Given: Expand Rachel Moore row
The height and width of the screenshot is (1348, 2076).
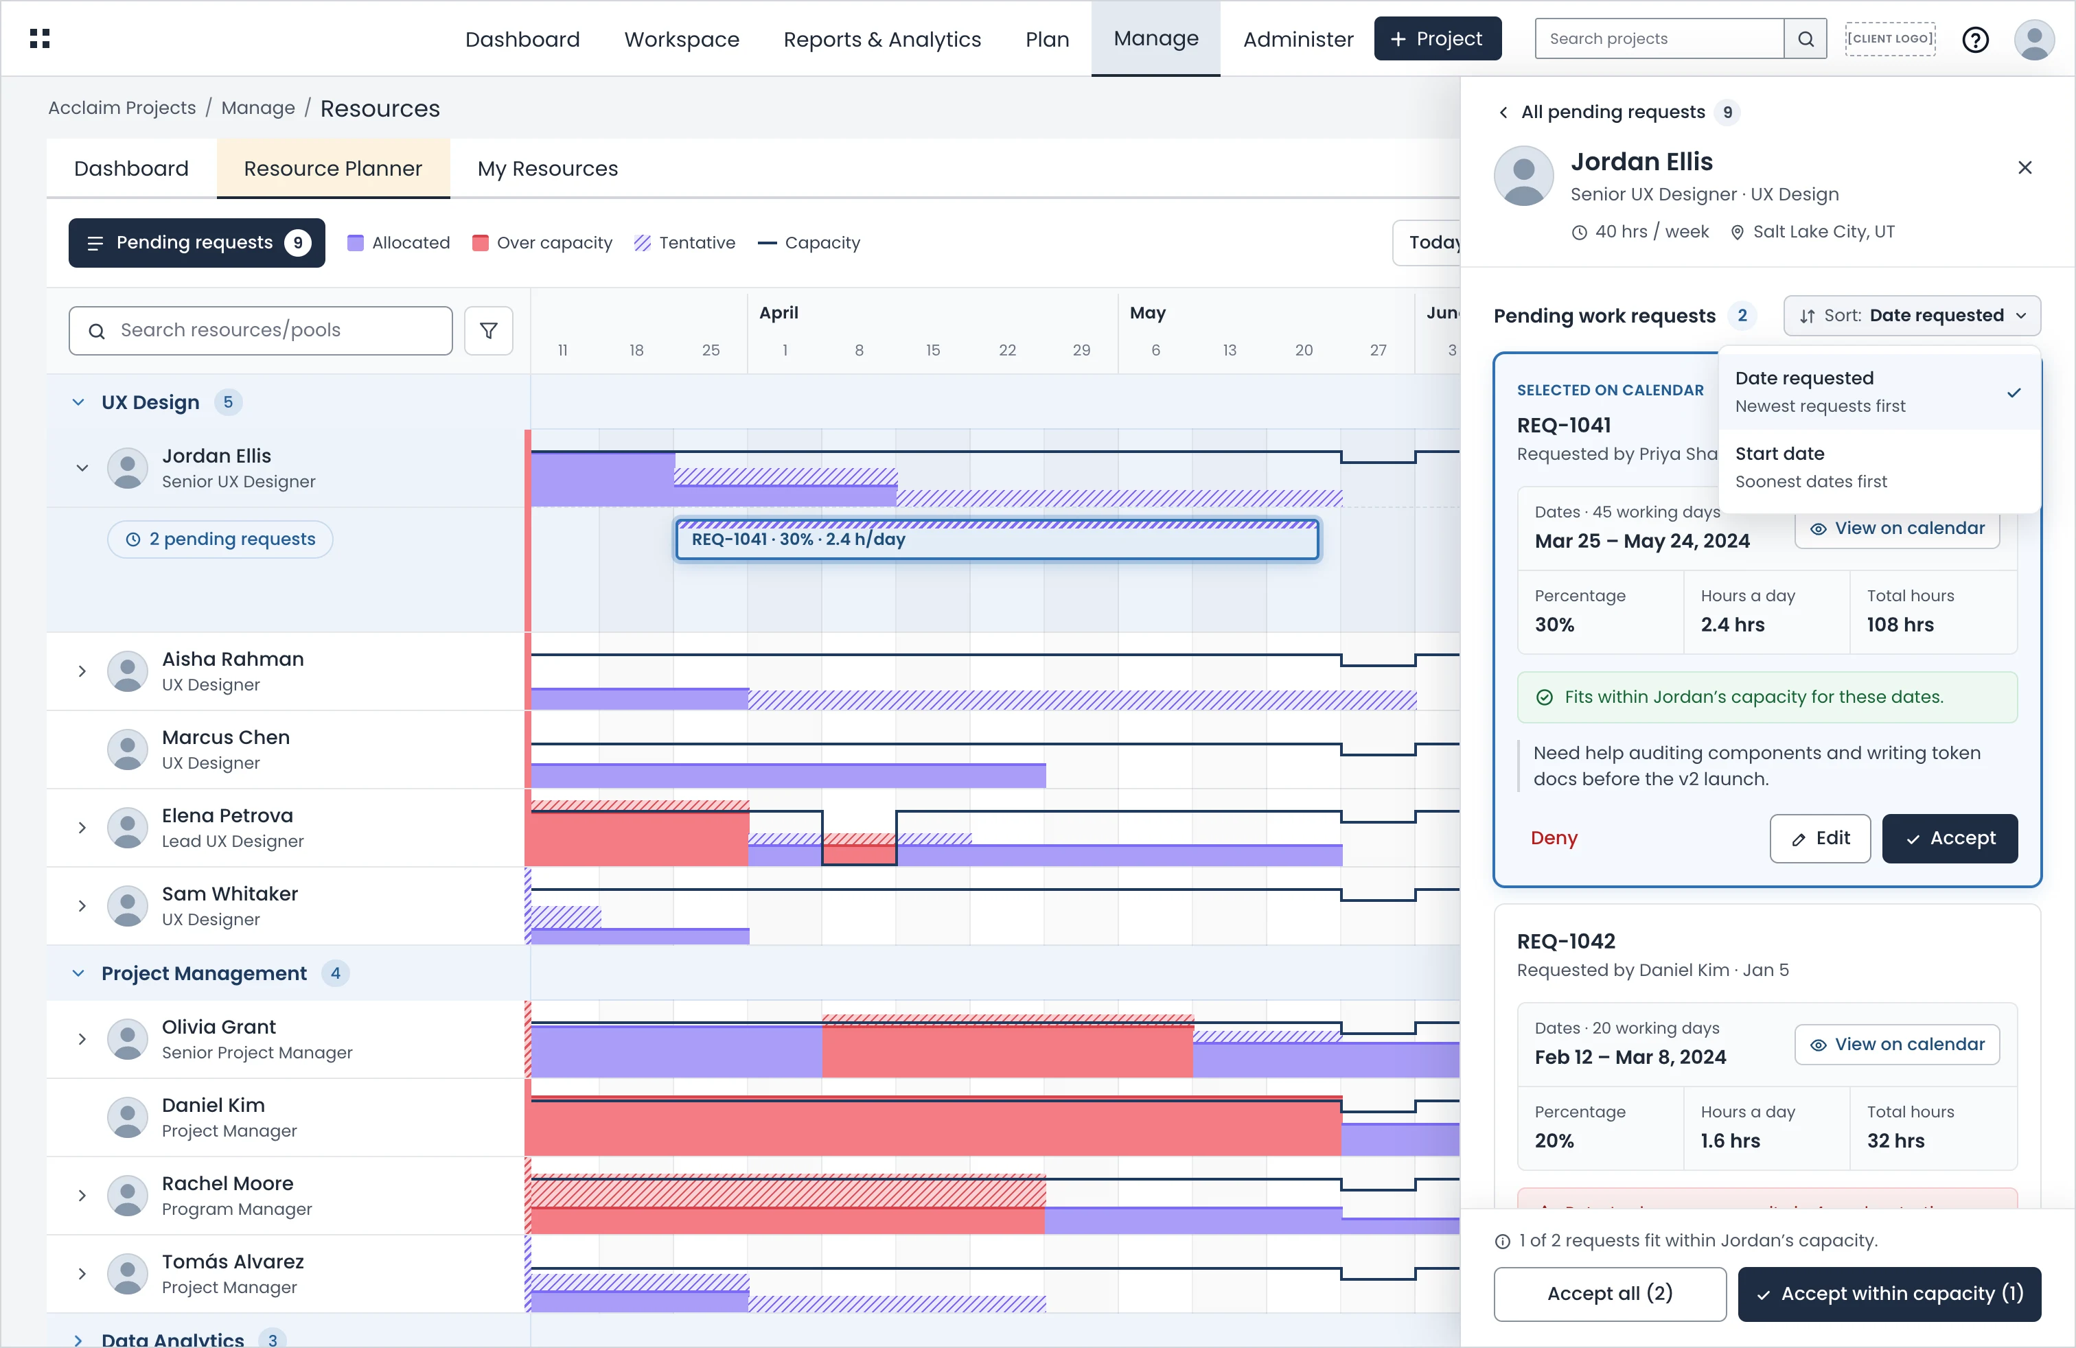Looking at the screenshot, I should 82,1196.
